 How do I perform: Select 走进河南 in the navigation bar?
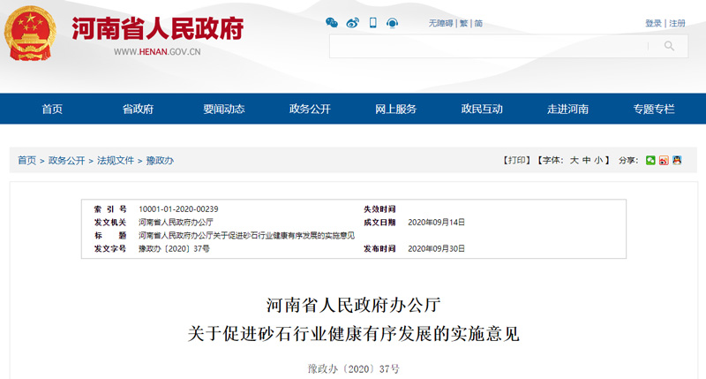coord(567,109)
